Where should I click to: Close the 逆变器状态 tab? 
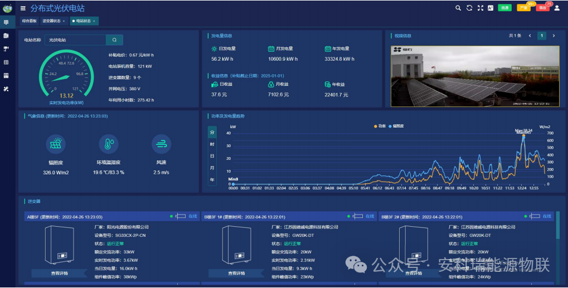click(x=64, y=21)
